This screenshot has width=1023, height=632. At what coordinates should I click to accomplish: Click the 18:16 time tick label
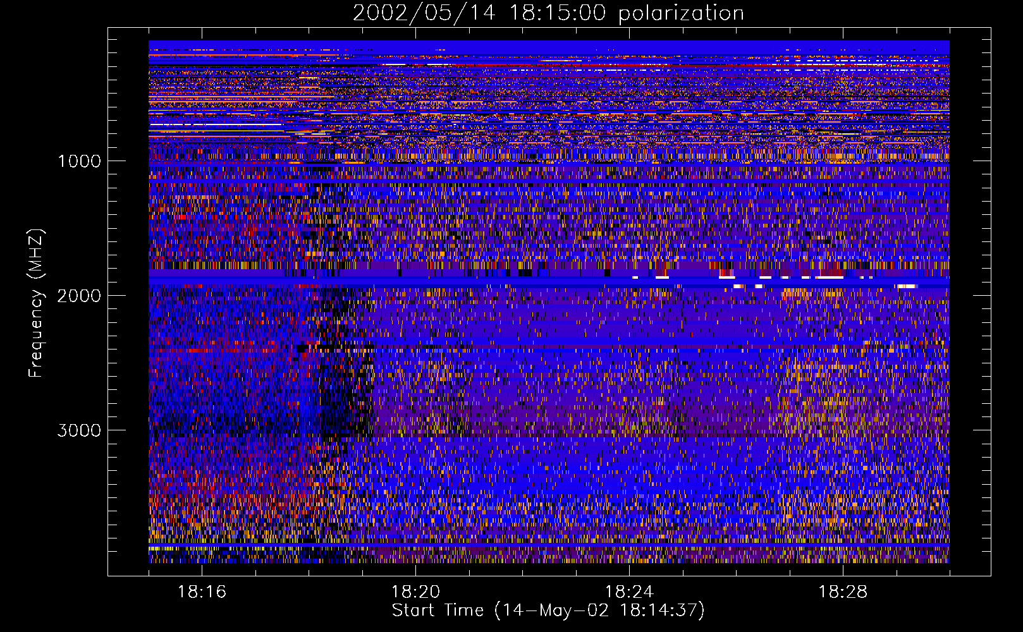[x=202, y=592]
